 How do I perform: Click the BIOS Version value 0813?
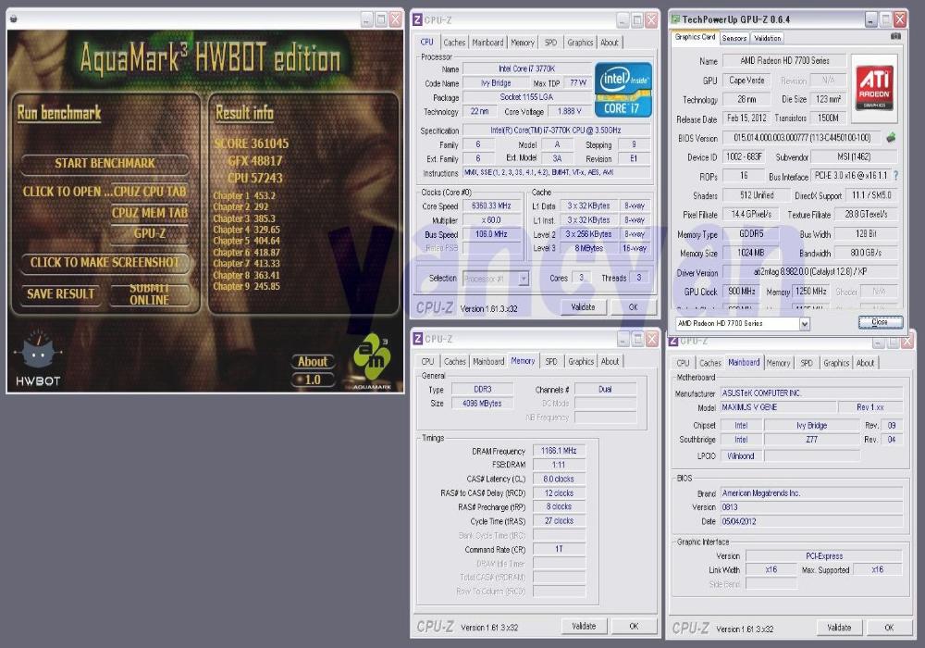[x=811, y=507]
